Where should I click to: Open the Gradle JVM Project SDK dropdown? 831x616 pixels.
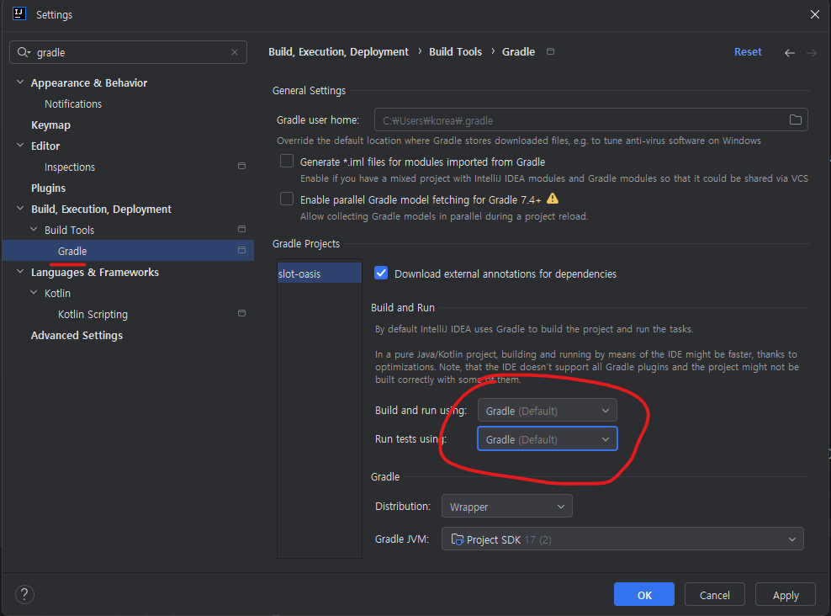(622, 539)
